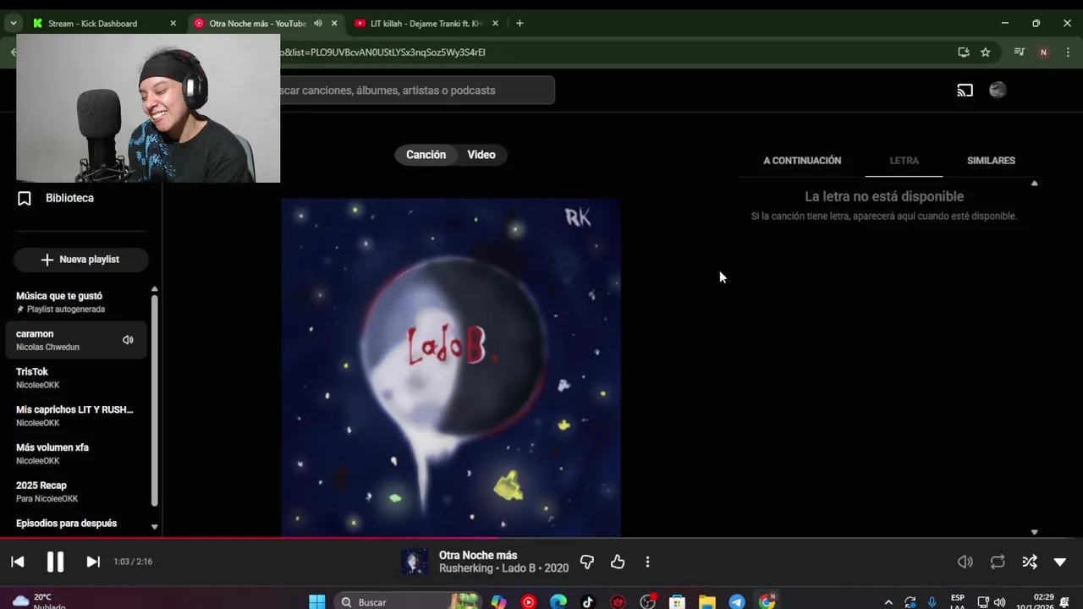Switch to Canción mode
The image size is (1083, 609).
(x=426, y=155)
